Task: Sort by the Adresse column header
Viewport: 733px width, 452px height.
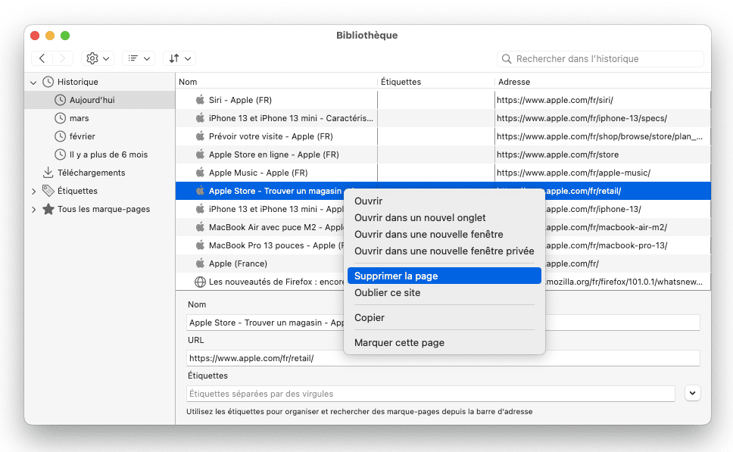Action: coord(603,82)
